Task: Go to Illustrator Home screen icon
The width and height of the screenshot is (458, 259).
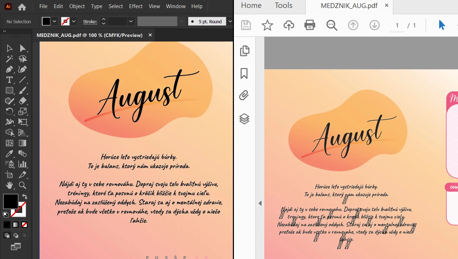Action: 22,7
